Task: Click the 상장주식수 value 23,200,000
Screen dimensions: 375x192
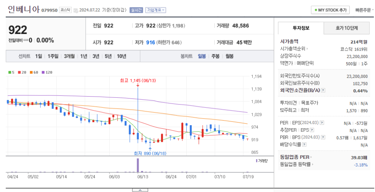Action: 357,56
